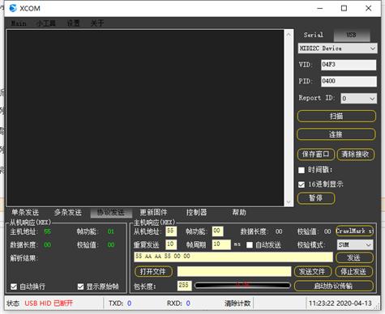Click the 帧周期 ms field
Viewport: 385px width, 314px height.
click(221, 244)
